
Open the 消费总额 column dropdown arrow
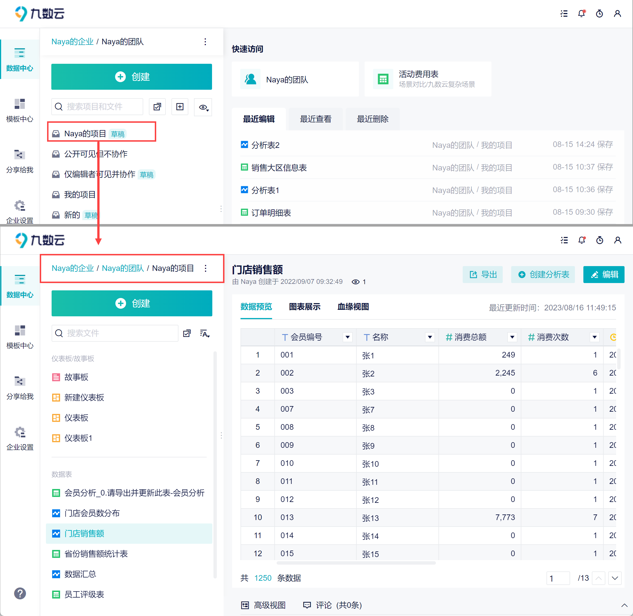coord(512,337)
